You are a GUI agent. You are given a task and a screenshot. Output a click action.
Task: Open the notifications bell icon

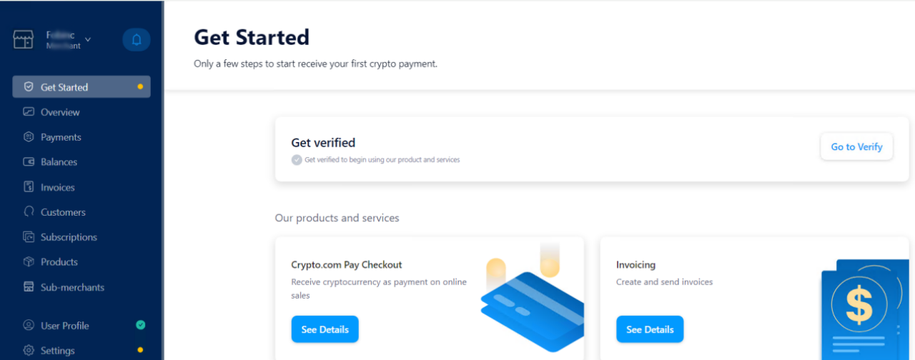point(137,40)
